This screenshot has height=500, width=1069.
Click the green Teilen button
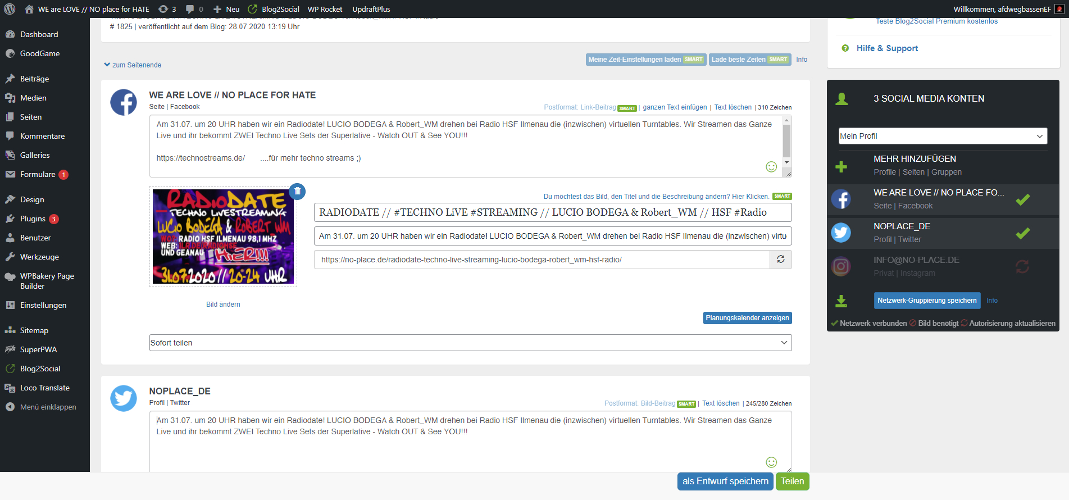point(793,481)
